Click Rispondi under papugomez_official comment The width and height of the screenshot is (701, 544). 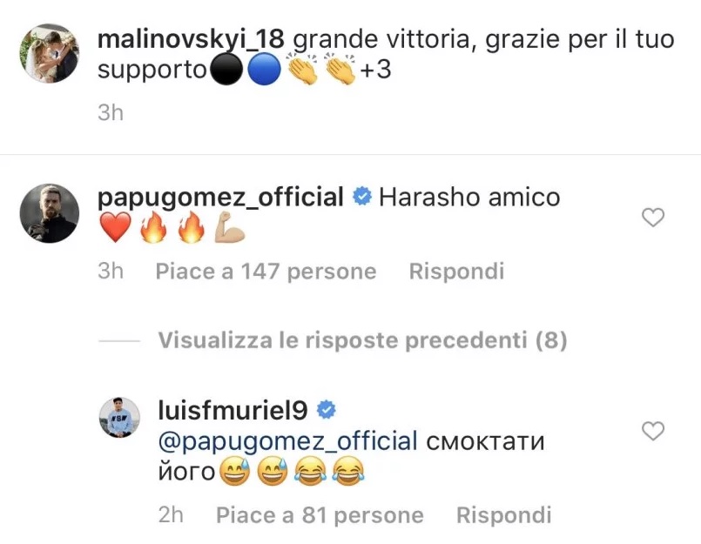(x=456, y=272)
